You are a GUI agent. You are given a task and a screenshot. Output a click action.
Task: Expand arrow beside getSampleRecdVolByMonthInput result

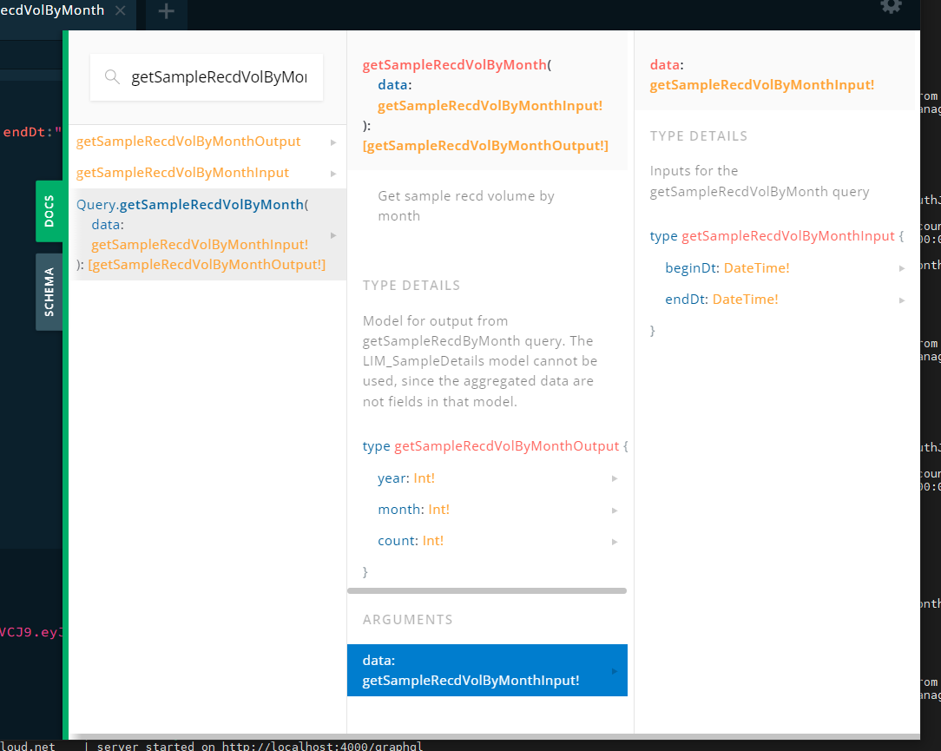(x=333, y=173)
